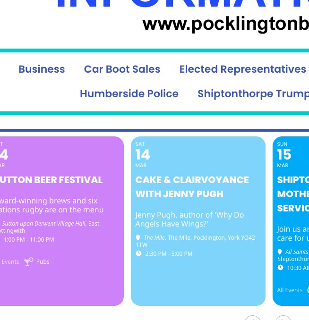Click the location pin beside The Mile
This screenshot has height=320, width=309.
tap(138, 238)
